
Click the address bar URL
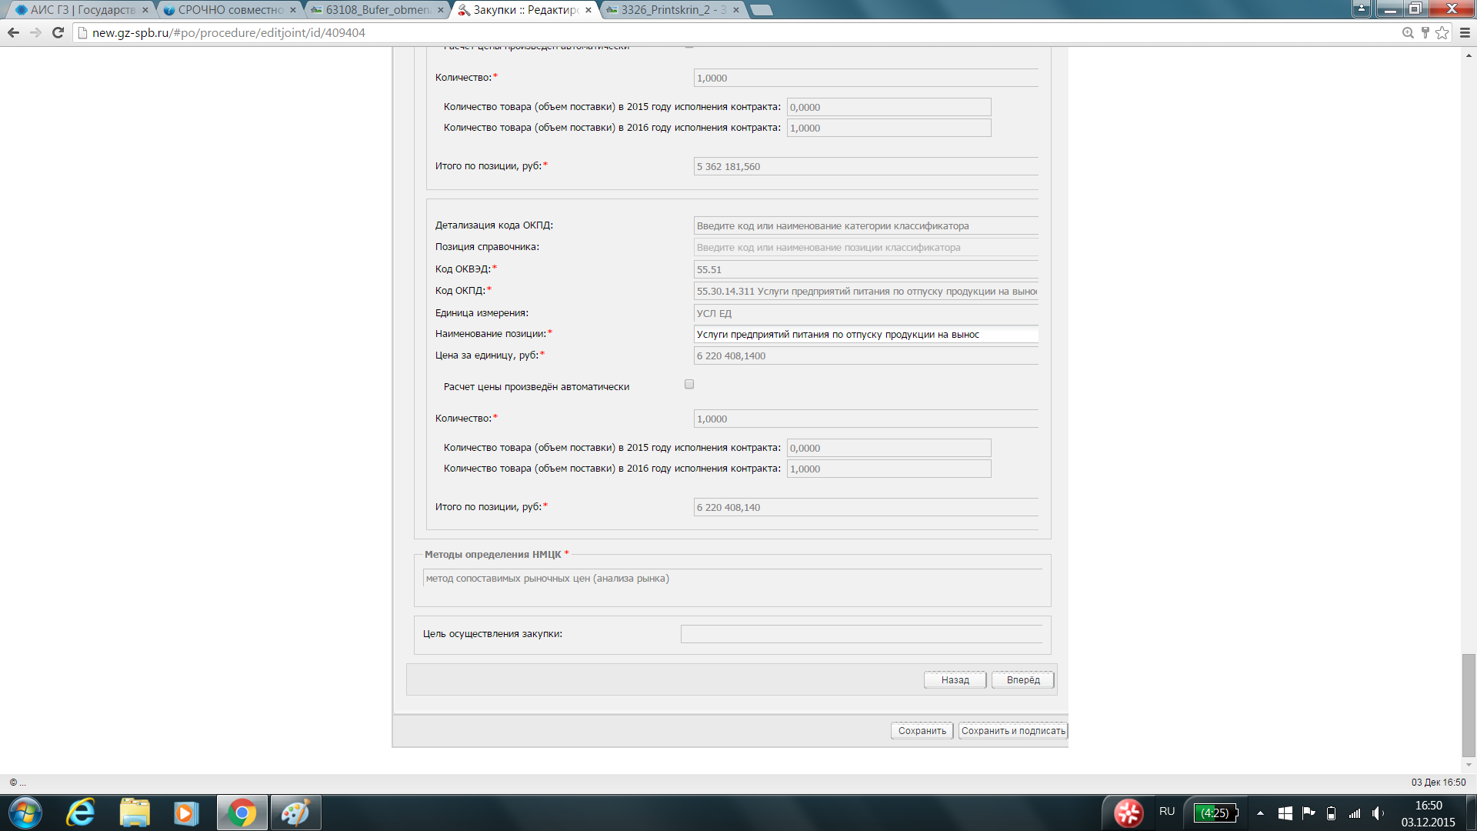pyautogui.click(x=228, y=33)
